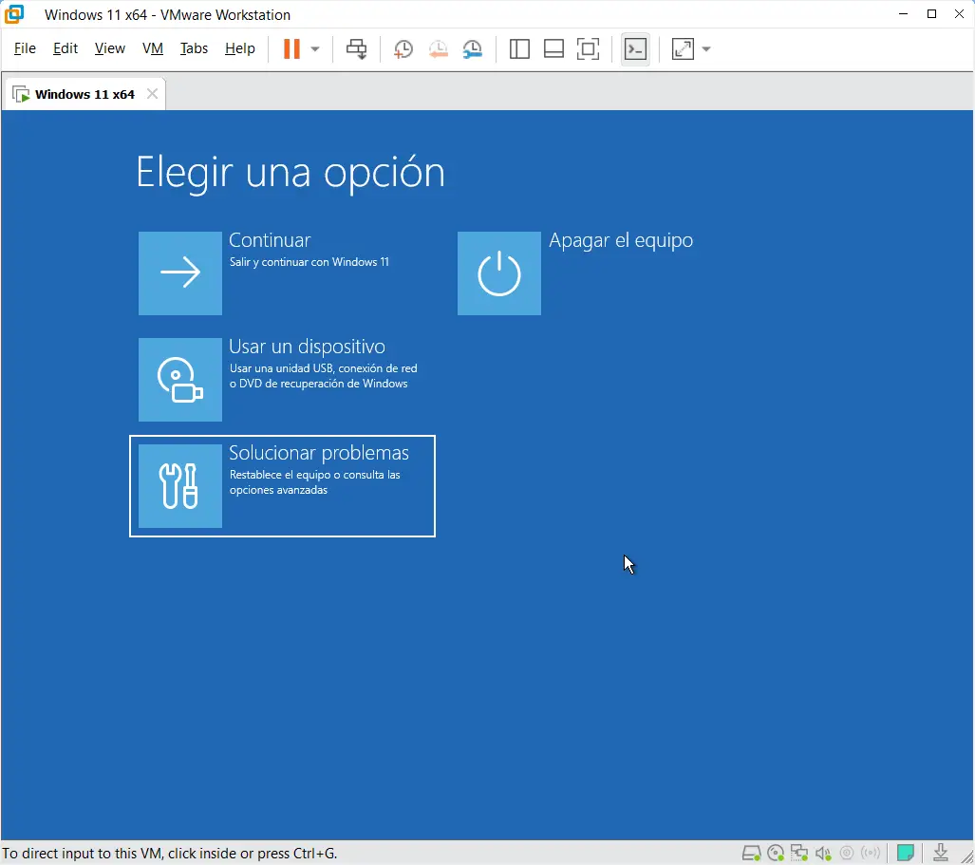
Task: Minimize the VMware Workstation window
Action: click(904, 13)
